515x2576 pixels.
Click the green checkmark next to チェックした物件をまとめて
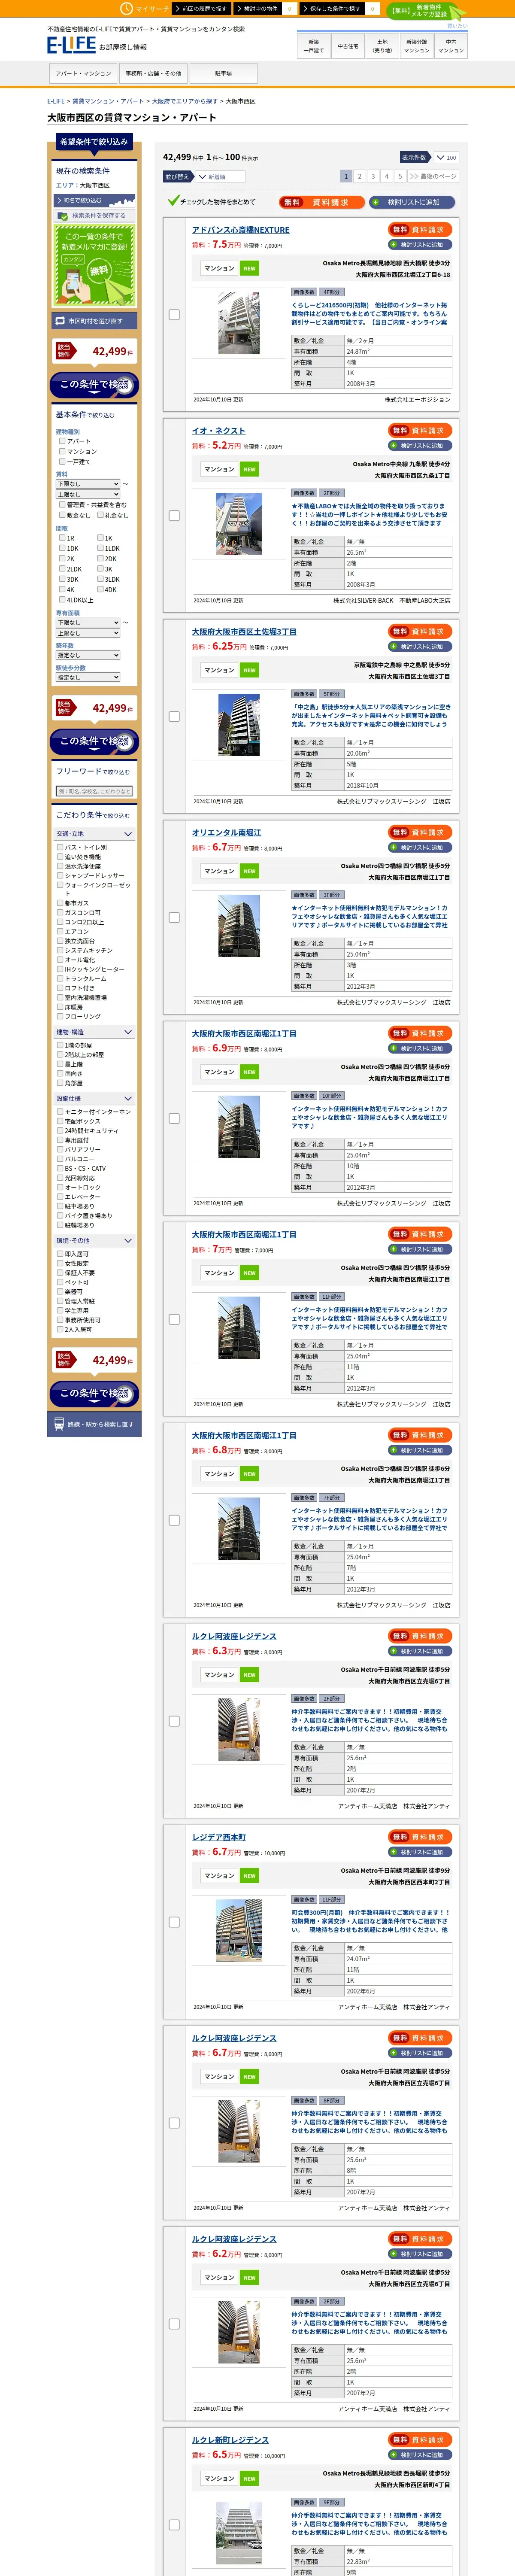[x=173, y=201]
